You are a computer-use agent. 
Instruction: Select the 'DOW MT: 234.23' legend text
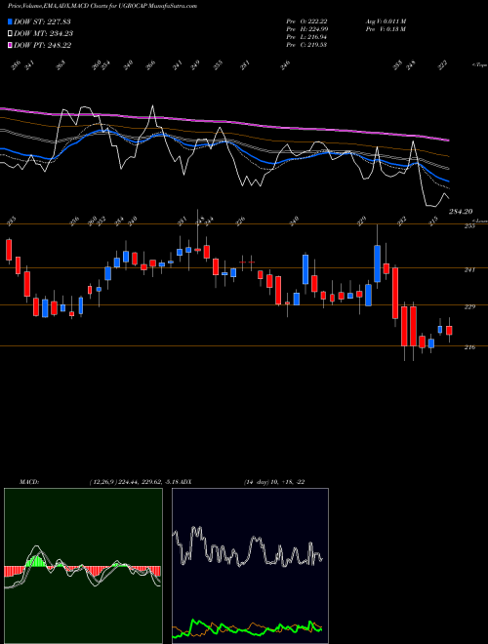point(44,34)
